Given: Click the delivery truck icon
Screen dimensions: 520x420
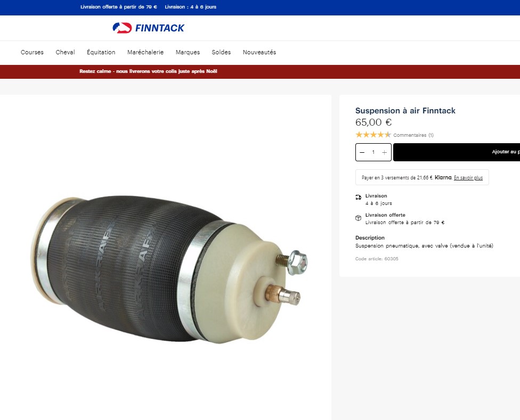Looking at the screenshot, I should (359, 197).
